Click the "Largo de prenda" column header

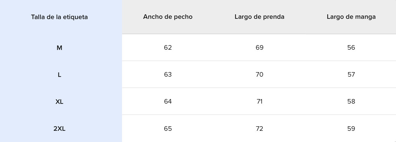pyautogui.click(x=259, y=17)
